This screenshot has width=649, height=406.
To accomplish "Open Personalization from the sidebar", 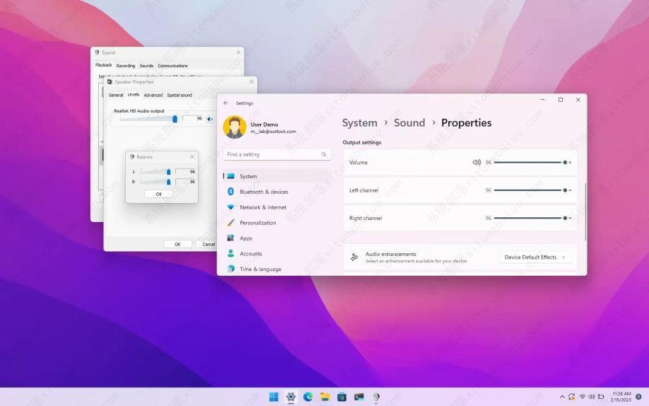I will click(x=257, y=223).
